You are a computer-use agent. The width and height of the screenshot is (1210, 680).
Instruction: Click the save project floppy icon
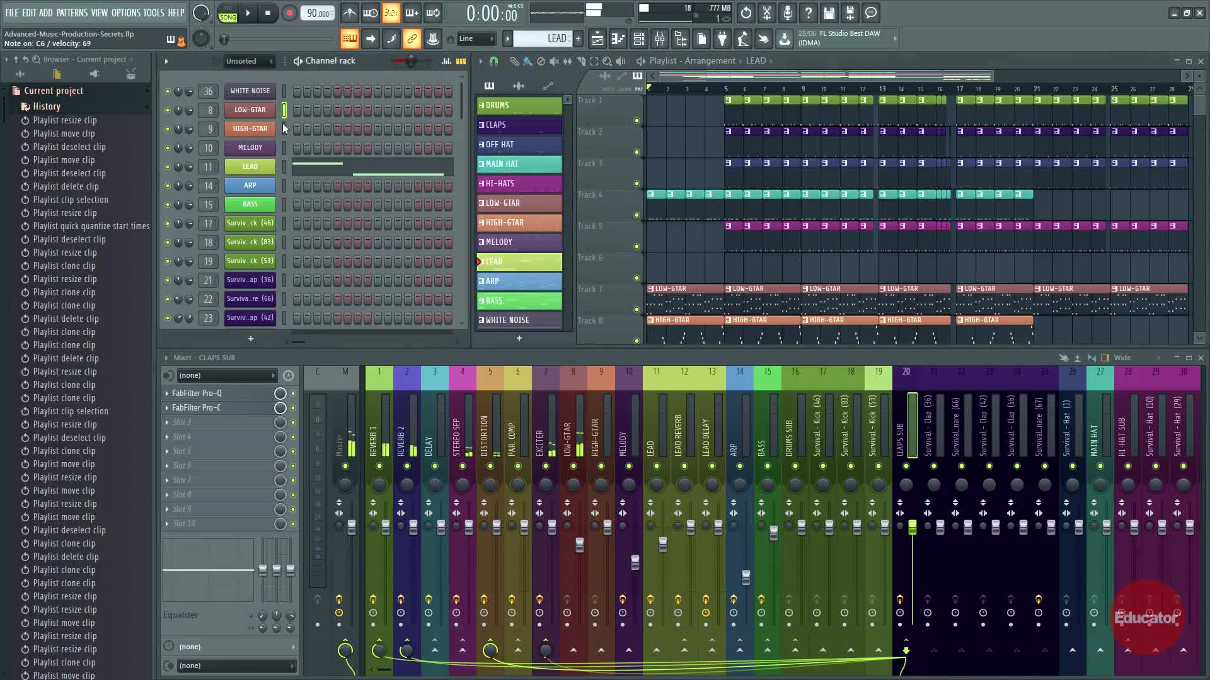pyautogui.click(x=829, y=13)
